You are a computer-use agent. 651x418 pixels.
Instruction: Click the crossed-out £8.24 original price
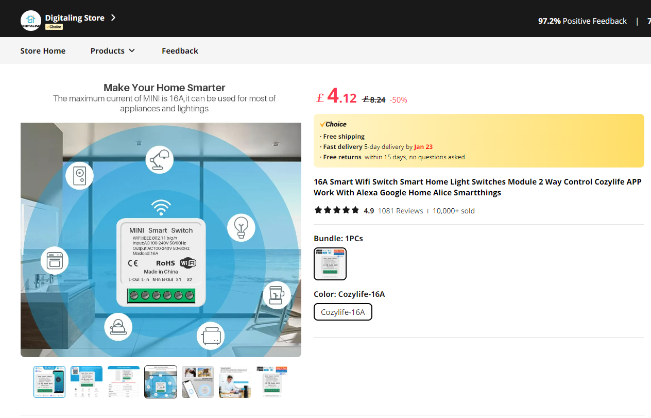(x=374, y=99)
